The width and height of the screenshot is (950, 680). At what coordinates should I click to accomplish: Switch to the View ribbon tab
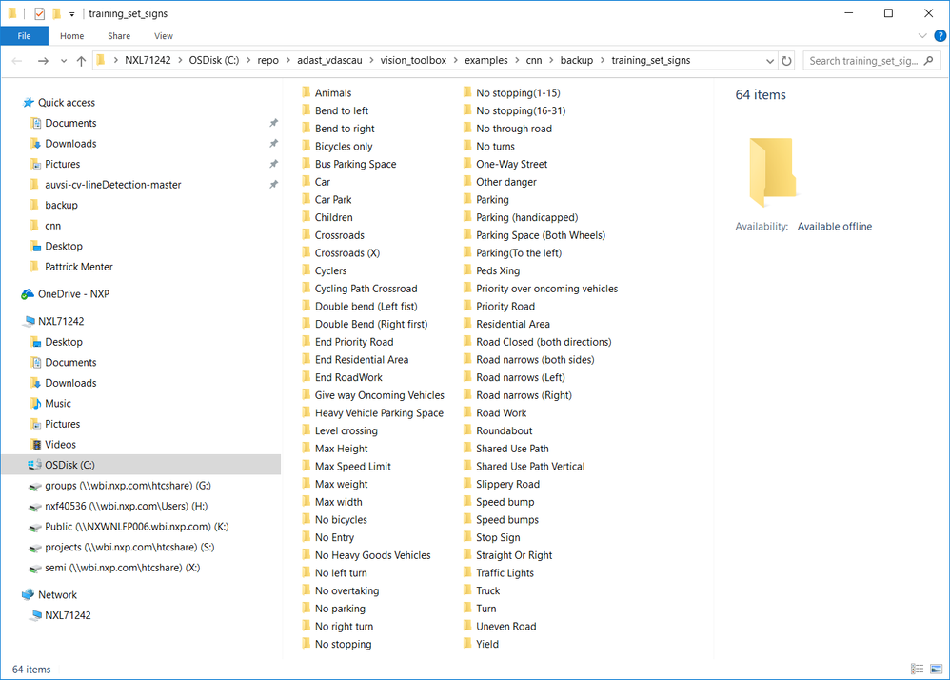point(163,35)
